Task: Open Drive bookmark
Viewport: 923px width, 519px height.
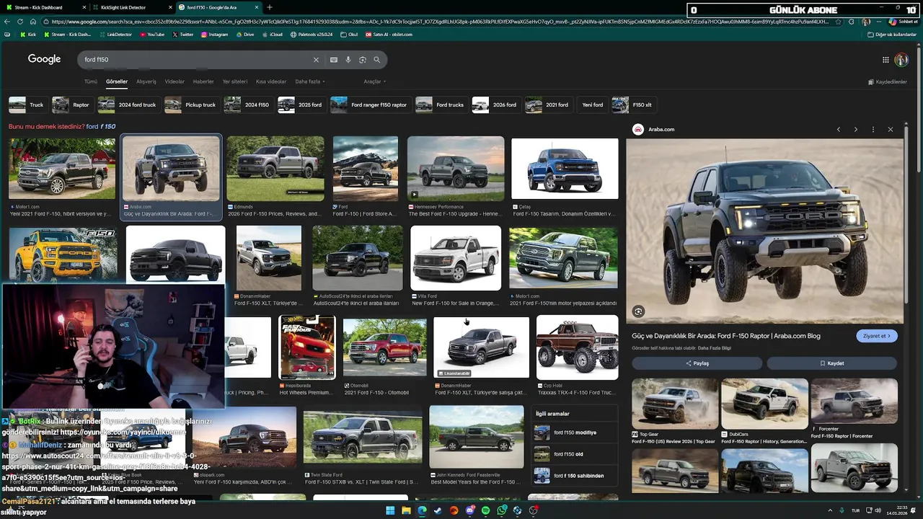Action: pos(244,35)
